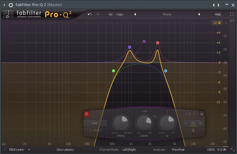Select the previous band arrow
The width and height of the screenshot is (237, 154).
click(186, 114)
